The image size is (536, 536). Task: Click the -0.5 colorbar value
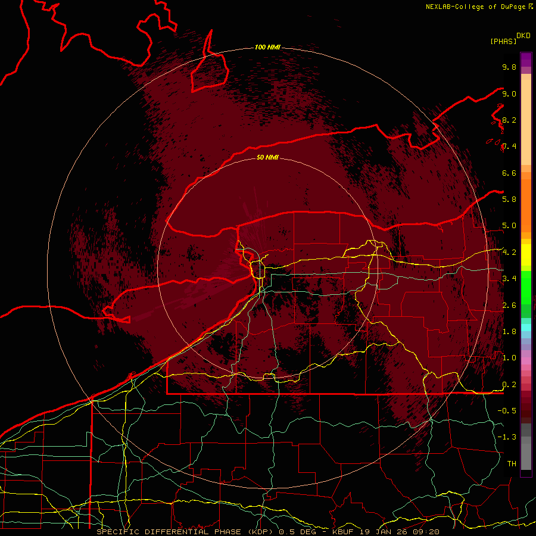click(x=507, y=411)
